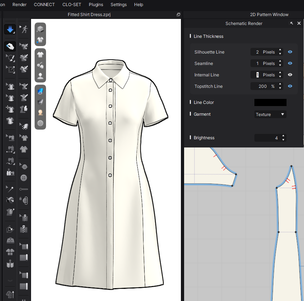Click the Fitted Shirt Dress.zprj window title
304x301 pixels.
tap(89, 15)
